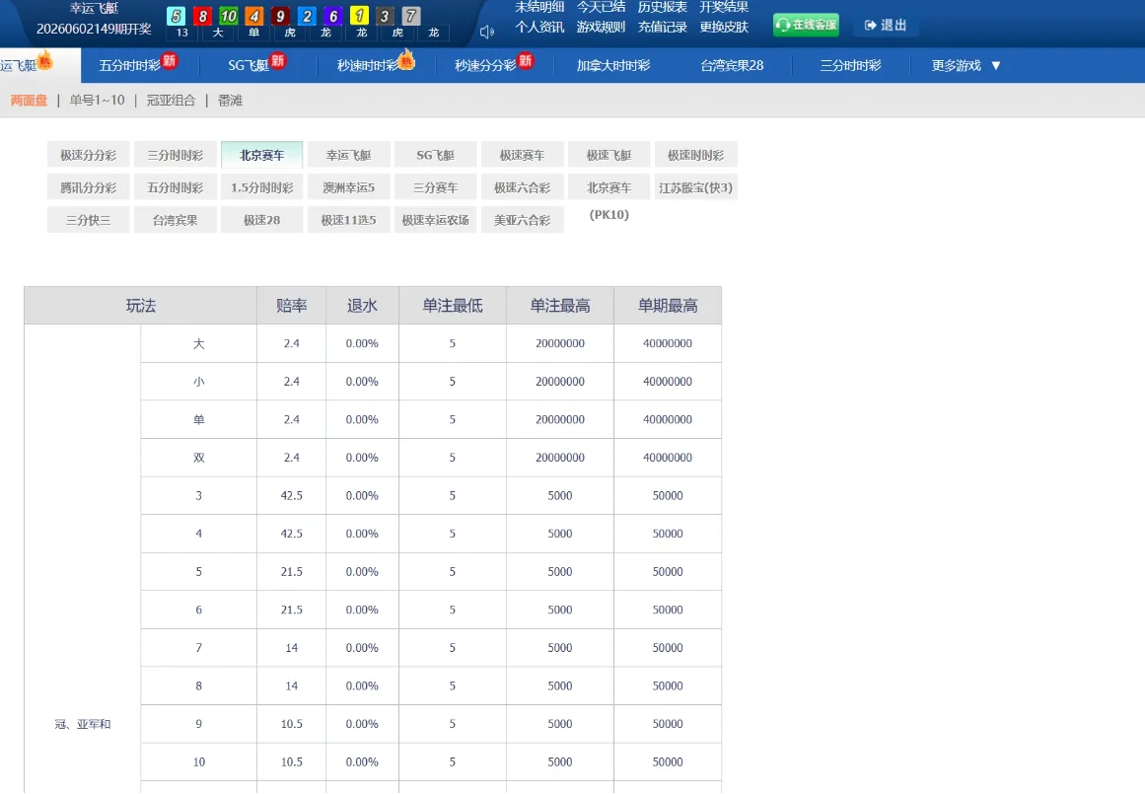Click the dark gray lottery ball number 3

tap(385, 16)
